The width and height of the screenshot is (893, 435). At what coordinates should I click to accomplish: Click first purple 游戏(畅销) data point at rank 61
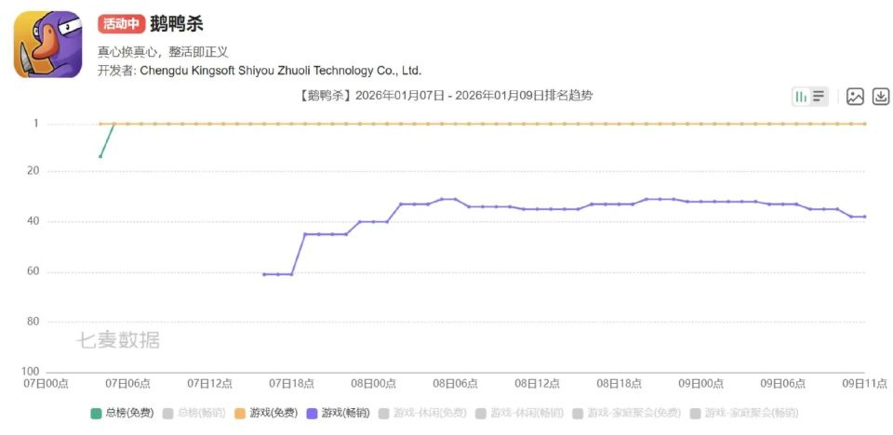[264, 274]
